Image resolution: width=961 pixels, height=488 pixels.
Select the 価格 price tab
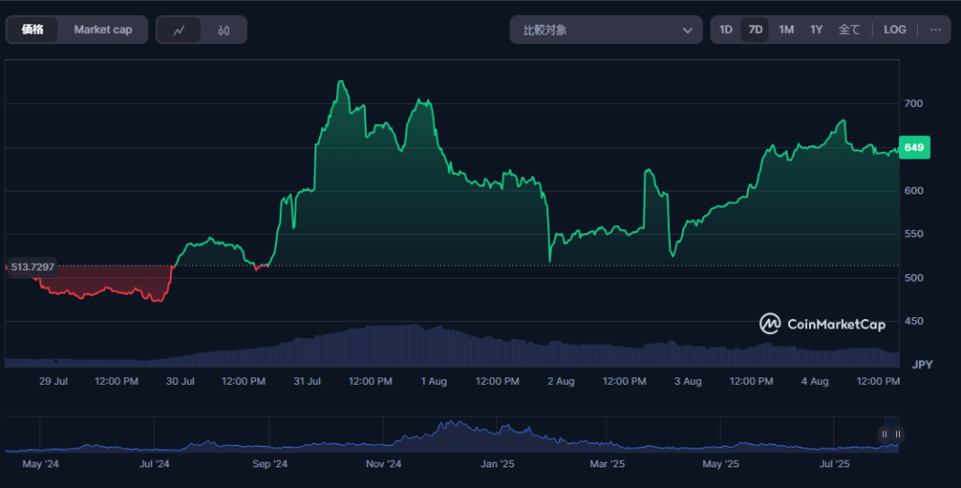pyautogui.click(x=33, y=29)
